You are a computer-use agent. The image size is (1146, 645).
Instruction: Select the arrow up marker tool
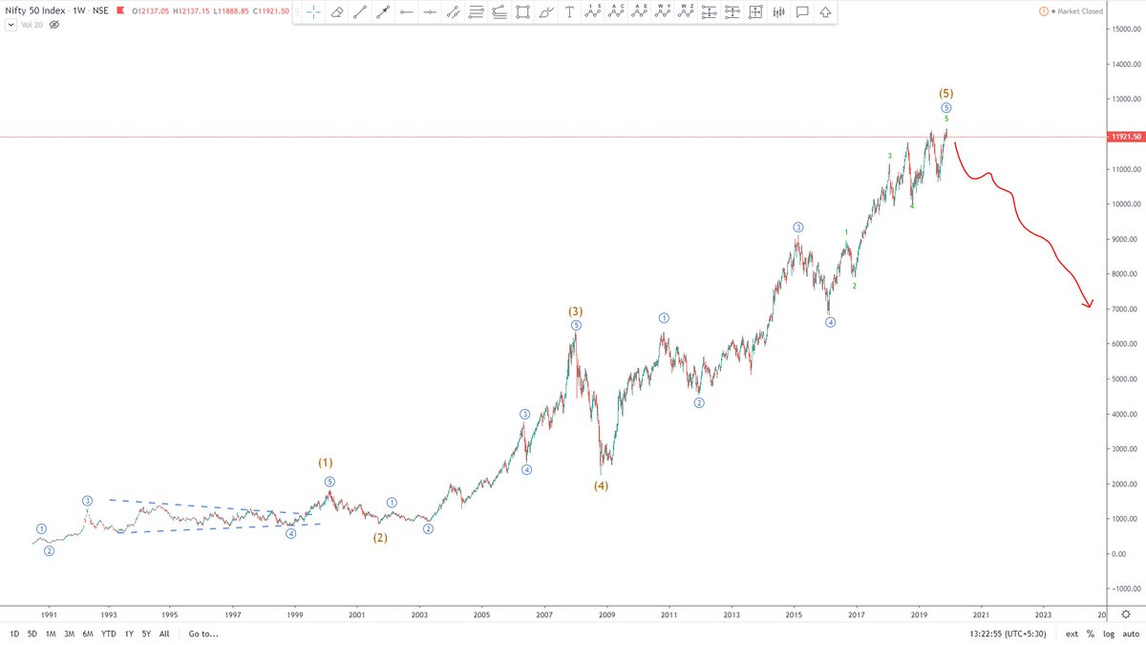click(x=825, y=12)
